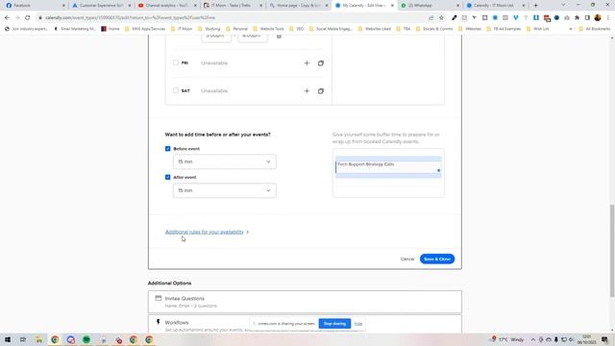Click the page vertical scrollbar
Image resolution: width=615 pixels, height=346 pixels.
click(612, 251)
